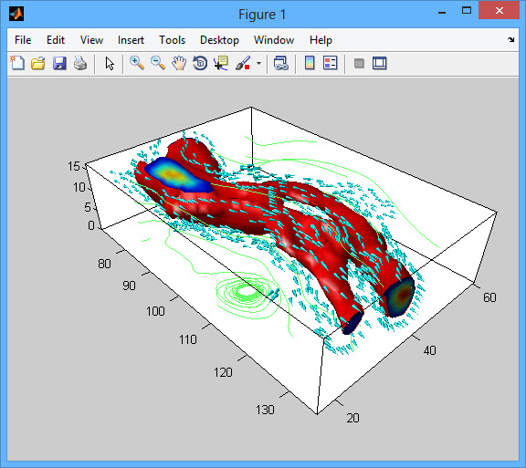Choose the Data Cursor tool

point(221,63)
